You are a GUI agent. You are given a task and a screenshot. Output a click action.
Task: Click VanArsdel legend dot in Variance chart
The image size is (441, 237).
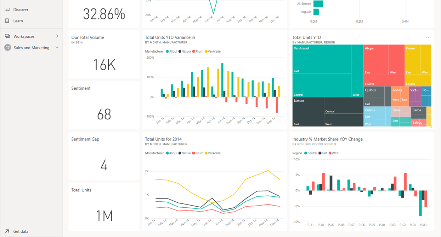click(206, 52)
